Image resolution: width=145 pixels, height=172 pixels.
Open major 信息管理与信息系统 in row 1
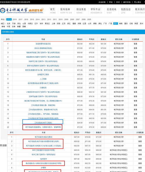43,44
